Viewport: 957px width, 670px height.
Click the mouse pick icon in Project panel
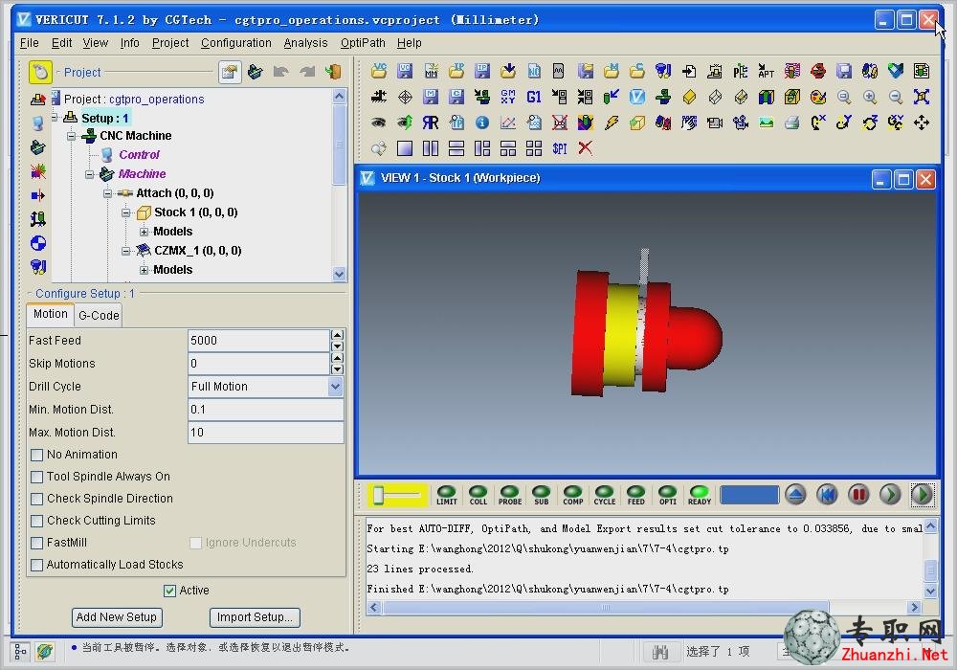[40, 72]
